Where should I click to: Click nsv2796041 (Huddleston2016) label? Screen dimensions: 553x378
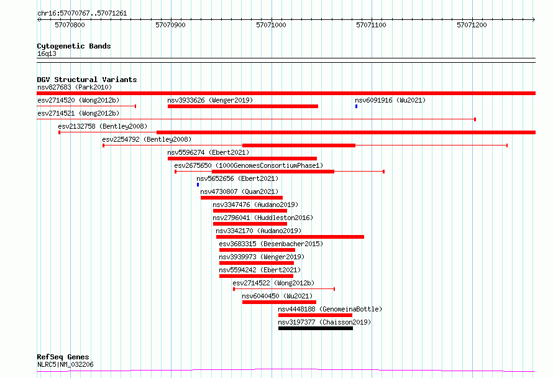tap(263, 218)
